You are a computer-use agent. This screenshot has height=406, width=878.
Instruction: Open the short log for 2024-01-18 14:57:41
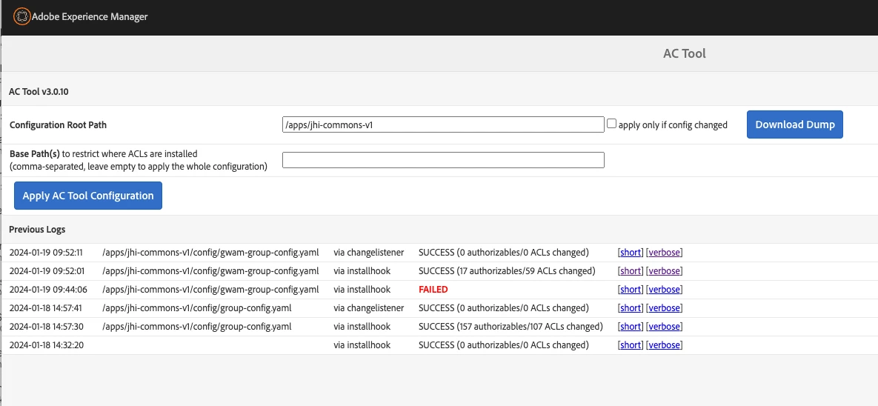[631, 308]
